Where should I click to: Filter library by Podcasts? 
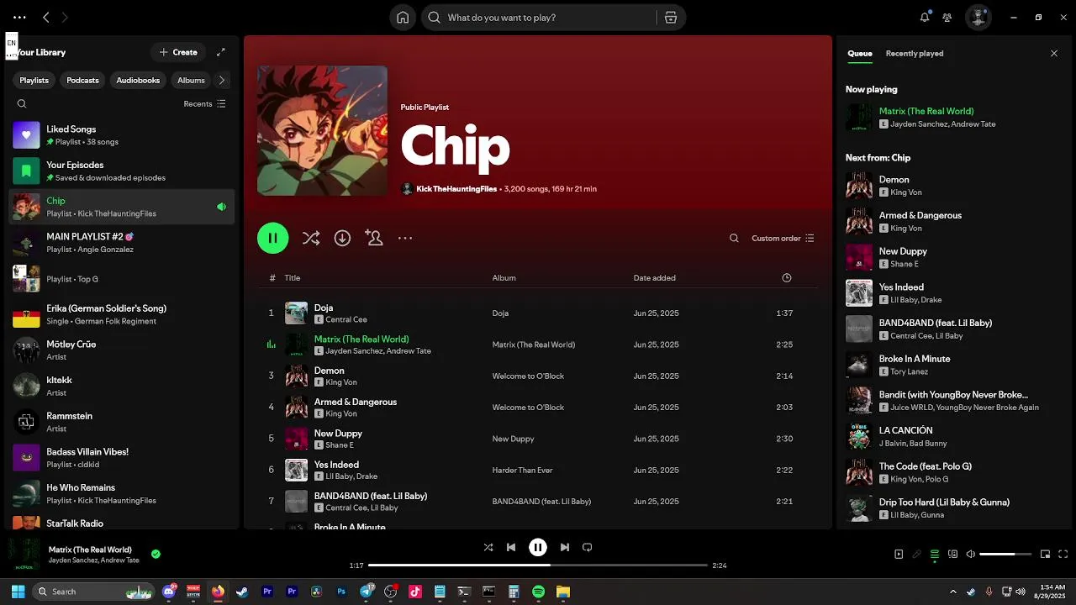[x=82, y=81]
